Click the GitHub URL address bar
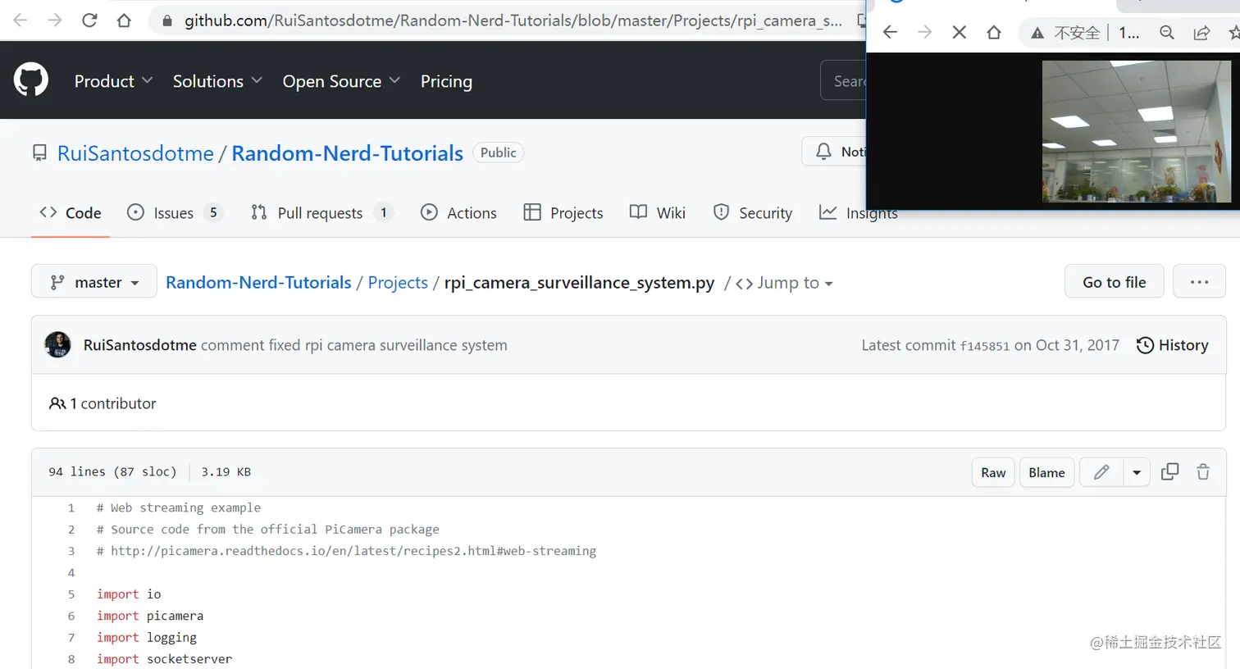Image resolution: width=1240 pixels, height=669 pixels. 513,20
